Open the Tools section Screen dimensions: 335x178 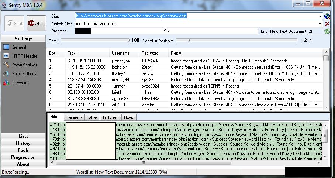(23, 150)
